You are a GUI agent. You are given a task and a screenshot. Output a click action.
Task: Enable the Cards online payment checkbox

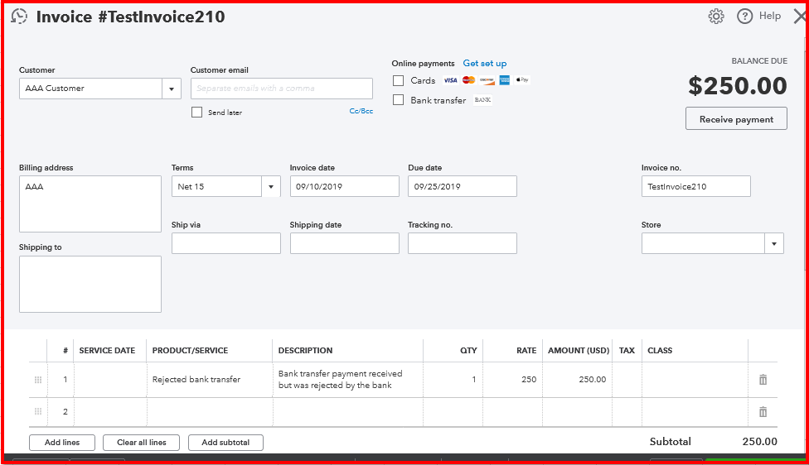click(398, 80)
